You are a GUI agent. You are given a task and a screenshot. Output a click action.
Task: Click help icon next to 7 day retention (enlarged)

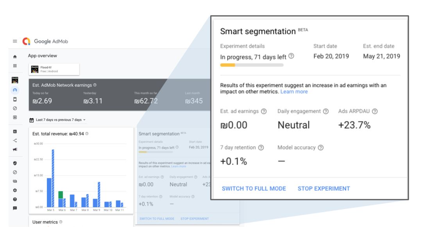coord(261,148)
